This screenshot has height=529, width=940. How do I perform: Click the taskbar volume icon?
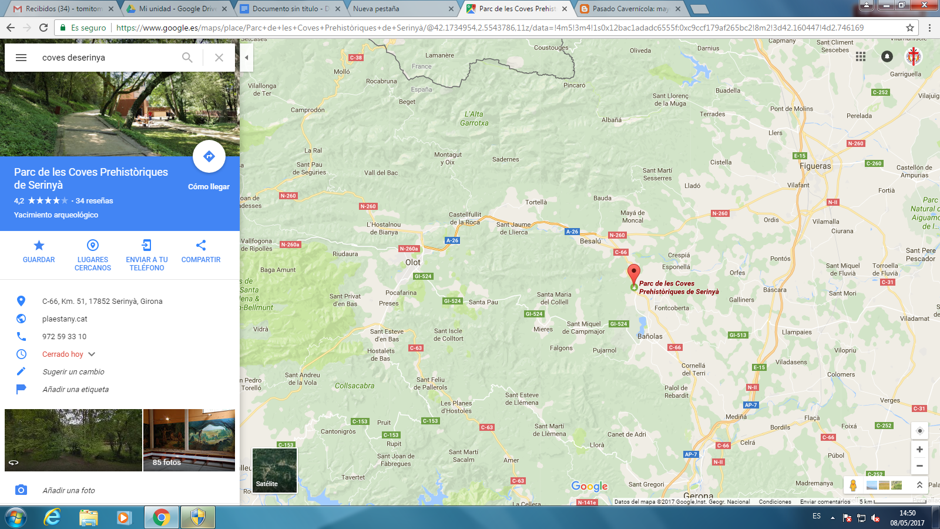click(x=875, y=518)
